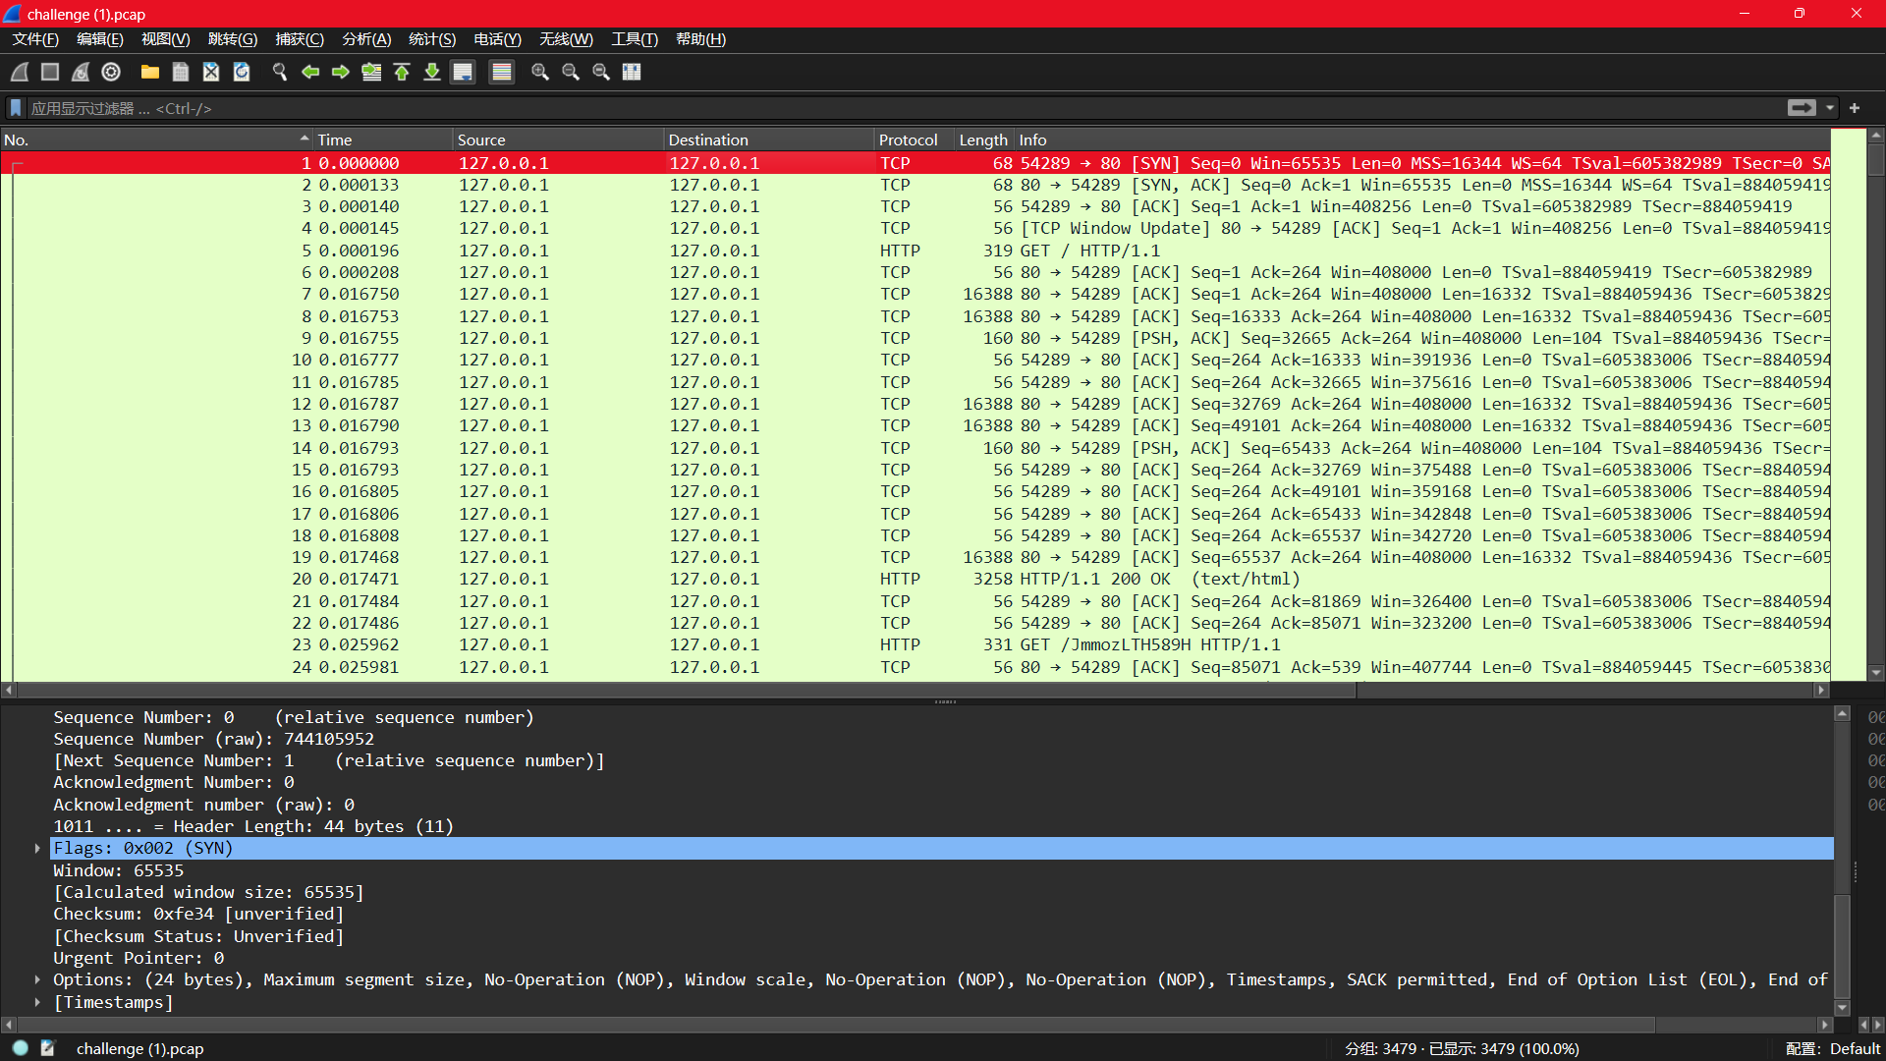Go back to previous packet arrow
The height and width of the screenshot is (1061, 1886).
310,72
